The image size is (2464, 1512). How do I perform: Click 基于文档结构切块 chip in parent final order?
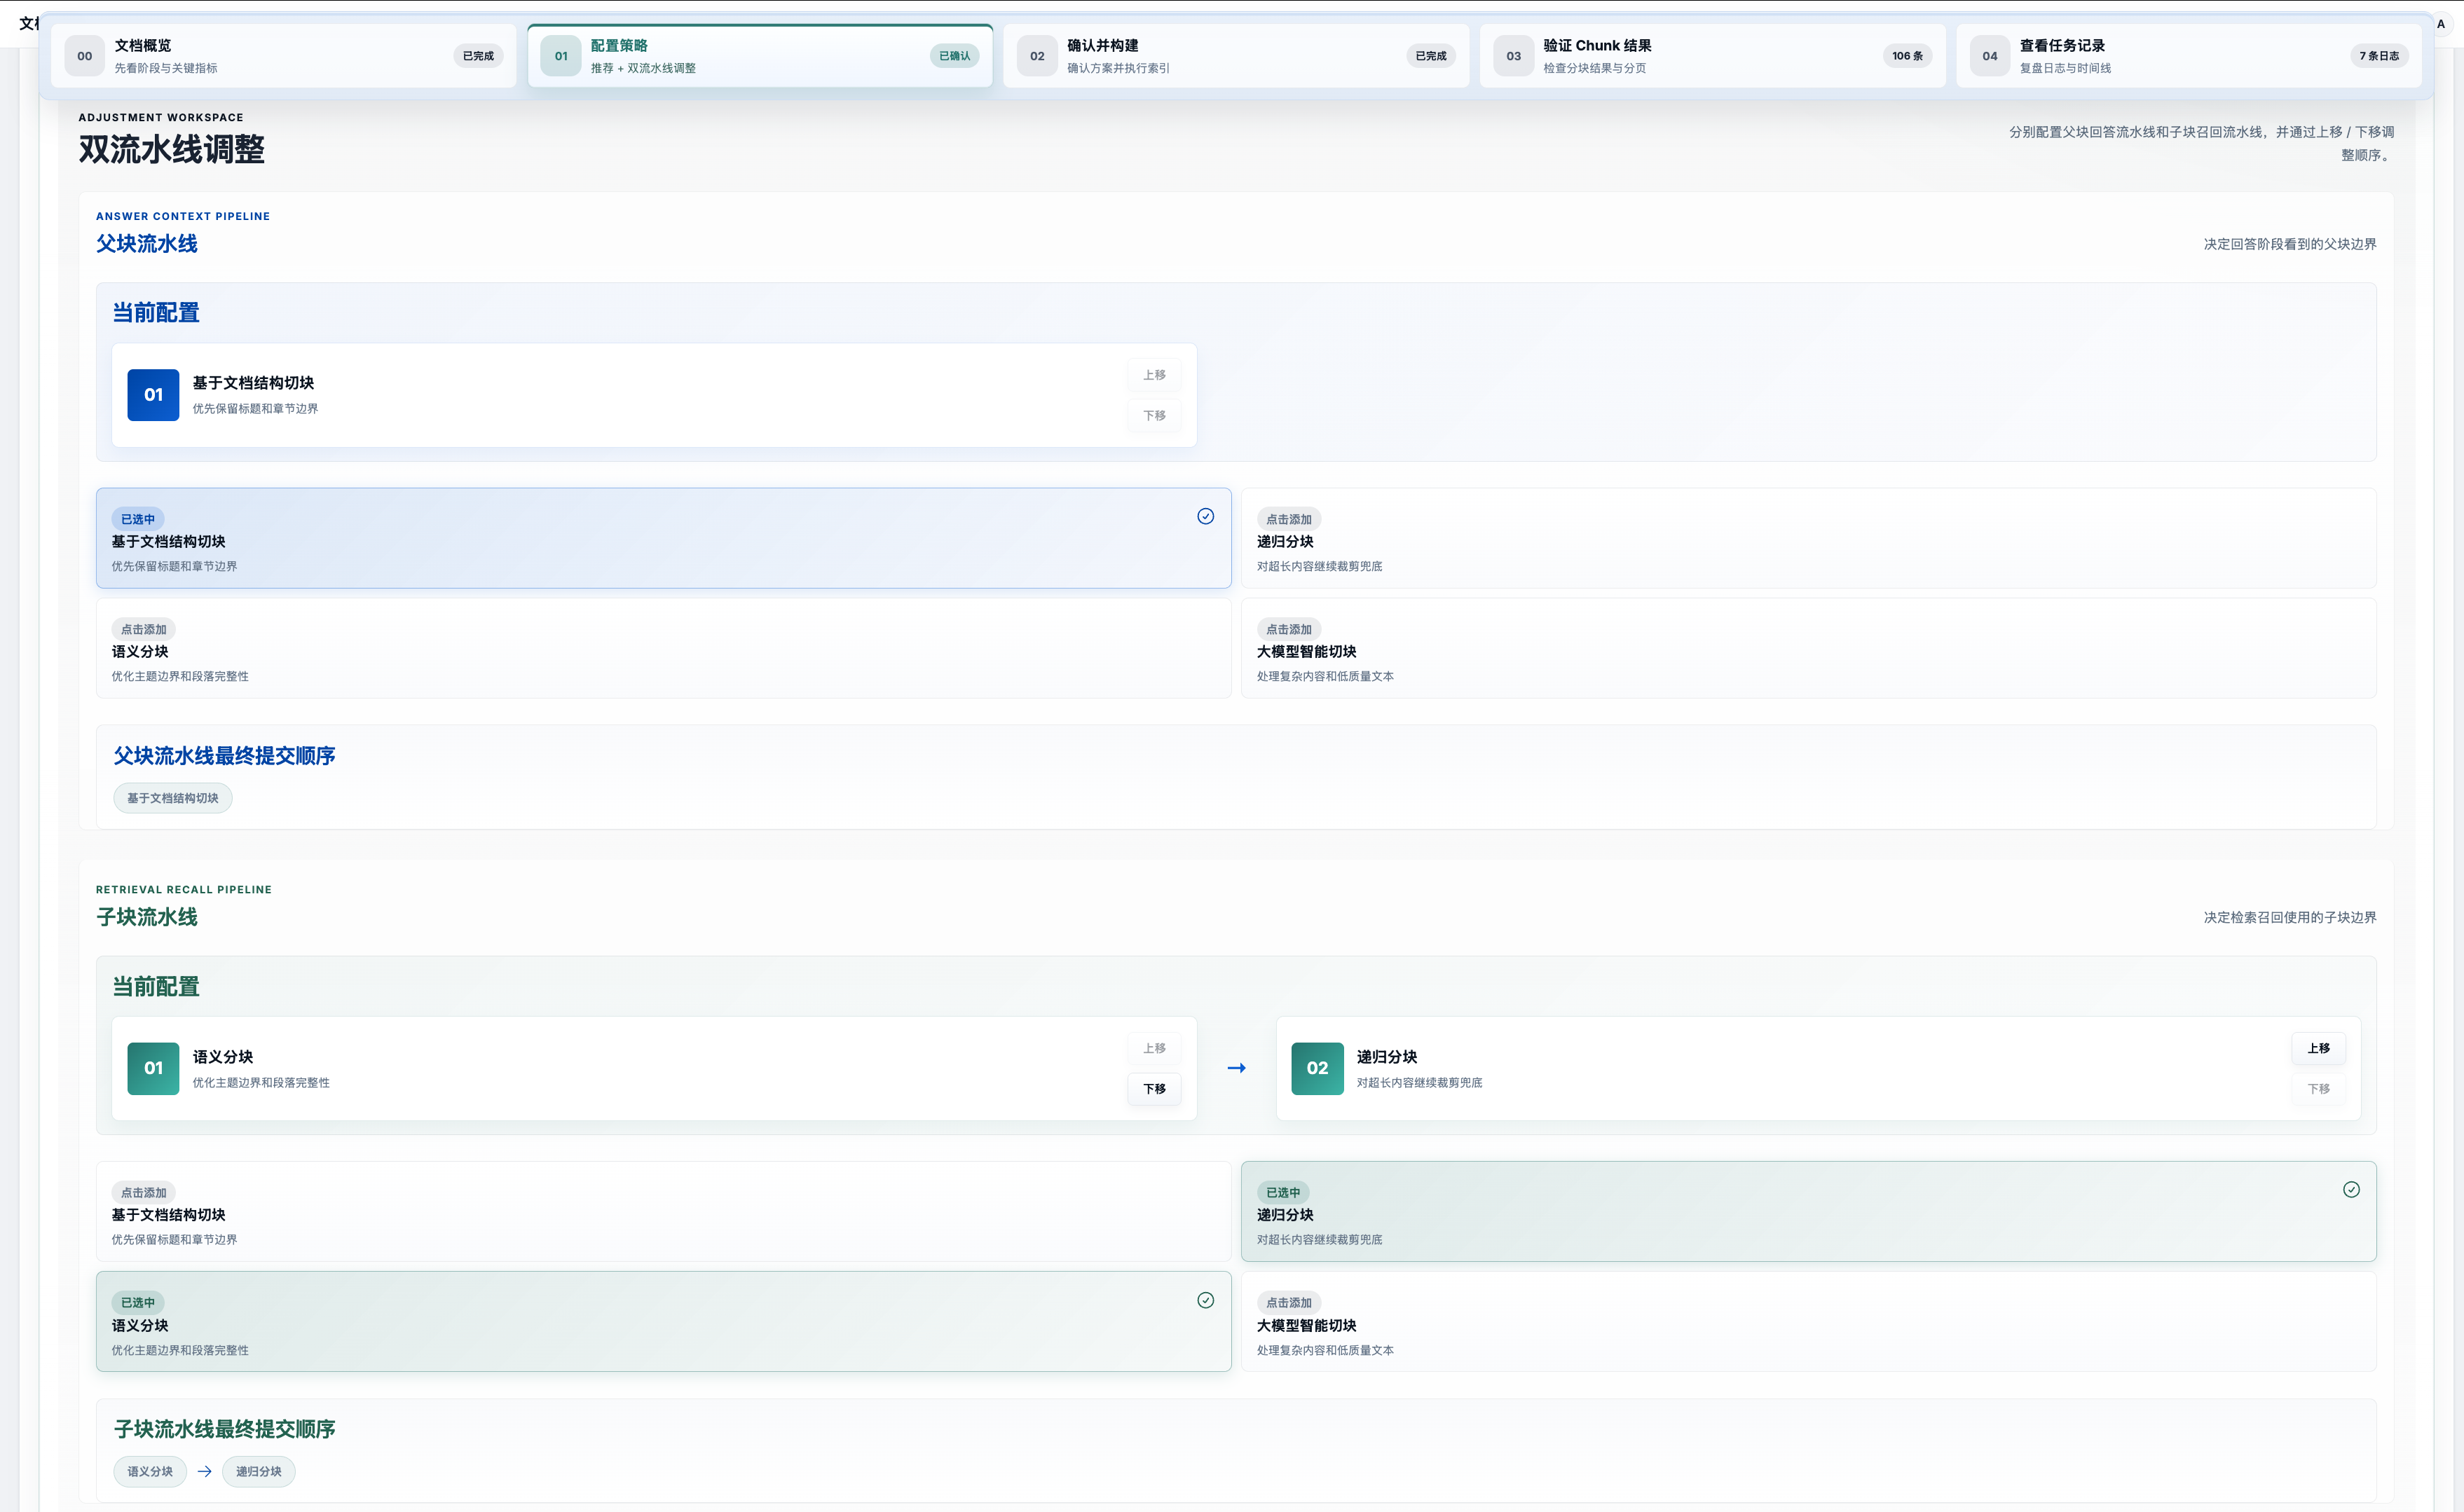[x=172, y=798]
